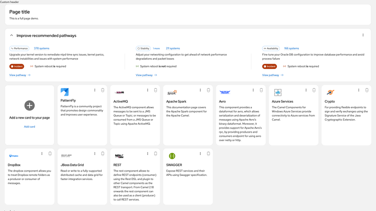Click the PatternFly logo icon
Image resolution: width=376 pixels, height=211 pixels.
point(65,92)
